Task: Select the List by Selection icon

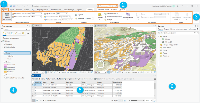Action: pos(12,33)
